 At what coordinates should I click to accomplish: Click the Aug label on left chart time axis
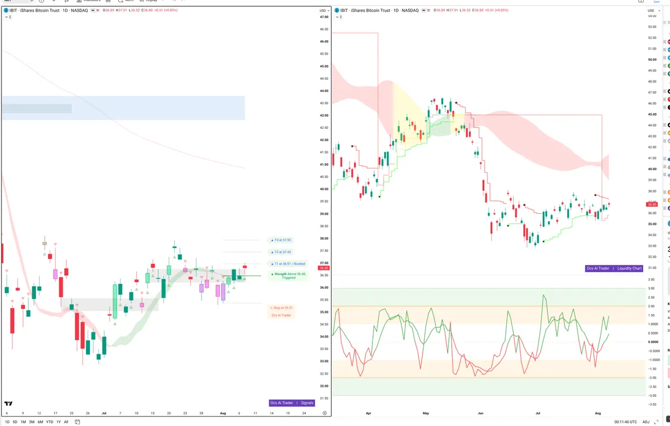[223, 413]
